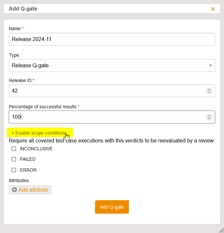
Task: Enable the FAILED verdict checkbox
Action: click(x=14, y=159)
